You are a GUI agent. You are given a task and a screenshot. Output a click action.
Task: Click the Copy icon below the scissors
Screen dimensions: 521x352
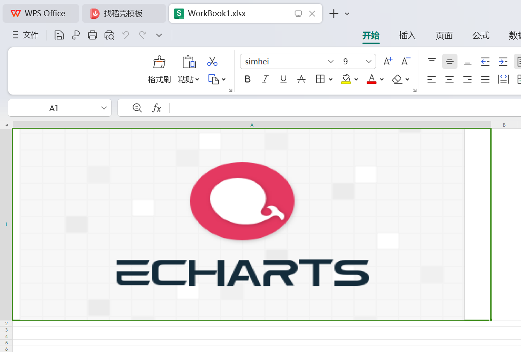coord(213,79)
